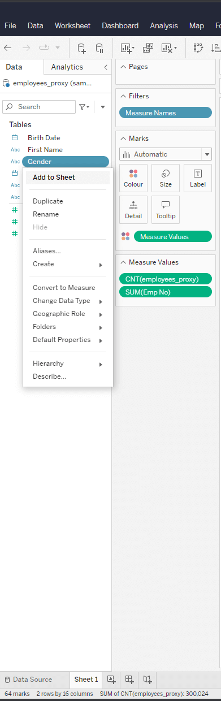This screenshot has height=701, width=221.
Task: Click the Tooltip button on Marks card
Action: click(x=166, y=210)
